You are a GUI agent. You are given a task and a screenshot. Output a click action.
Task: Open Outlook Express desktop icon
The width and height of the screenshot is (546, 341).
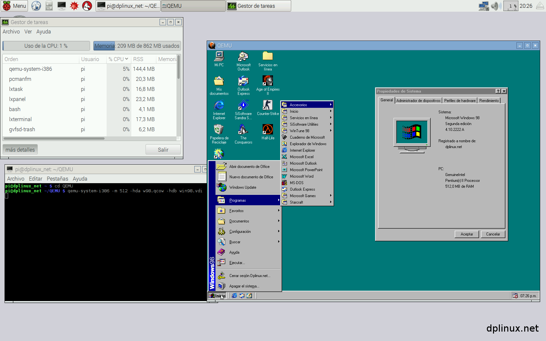(x=243, y=86)
